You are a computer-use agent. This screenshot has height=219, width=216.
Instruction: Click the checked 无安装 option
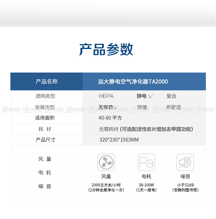pyautogui.click(x=108, y=107)
